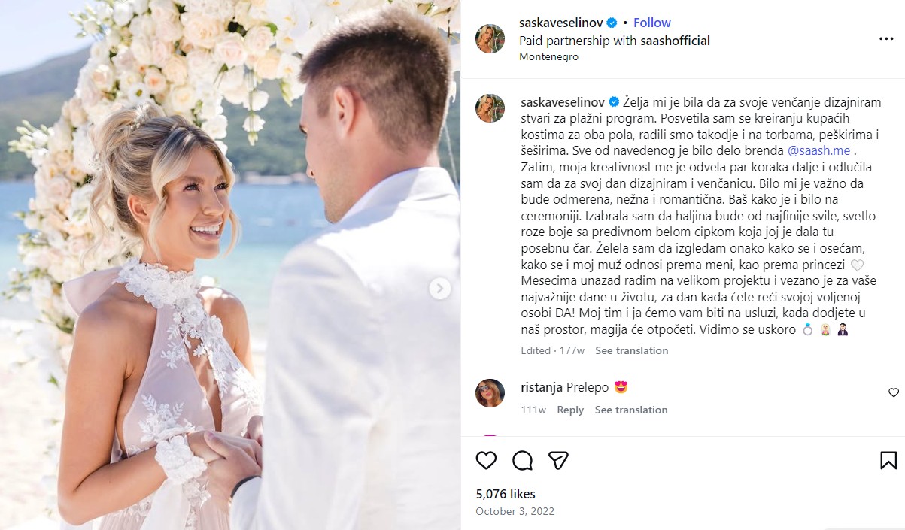Viewport: 905px width, 530px height.
Task: Open saskaveselinov header profile picture
Action: 490,38
